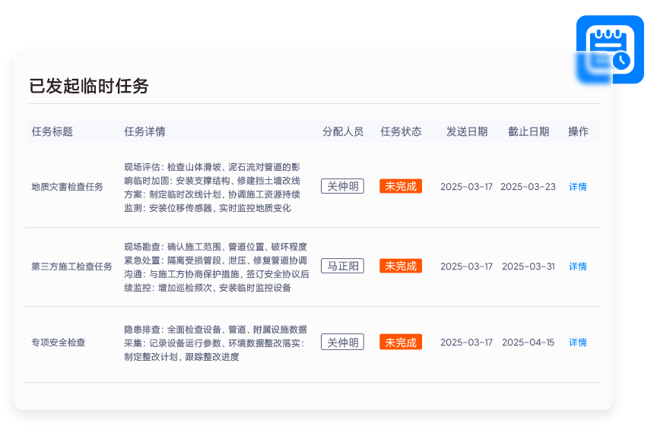Select the 地质灾害检查任务 title cell
Screen dimensions: 657x426
[67, 187]
